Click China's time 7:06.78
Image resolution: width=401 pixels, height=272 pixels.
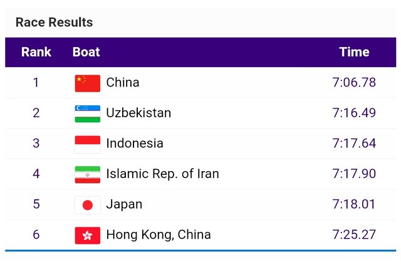tap(354, 83)
